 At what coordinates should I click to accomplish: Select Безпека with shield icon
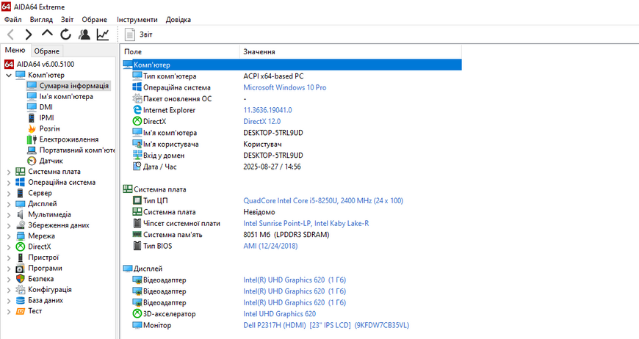40,279
